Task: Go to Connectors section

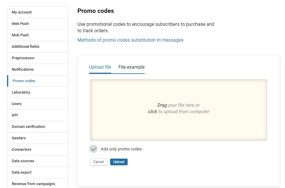Action: pos(21,150)
